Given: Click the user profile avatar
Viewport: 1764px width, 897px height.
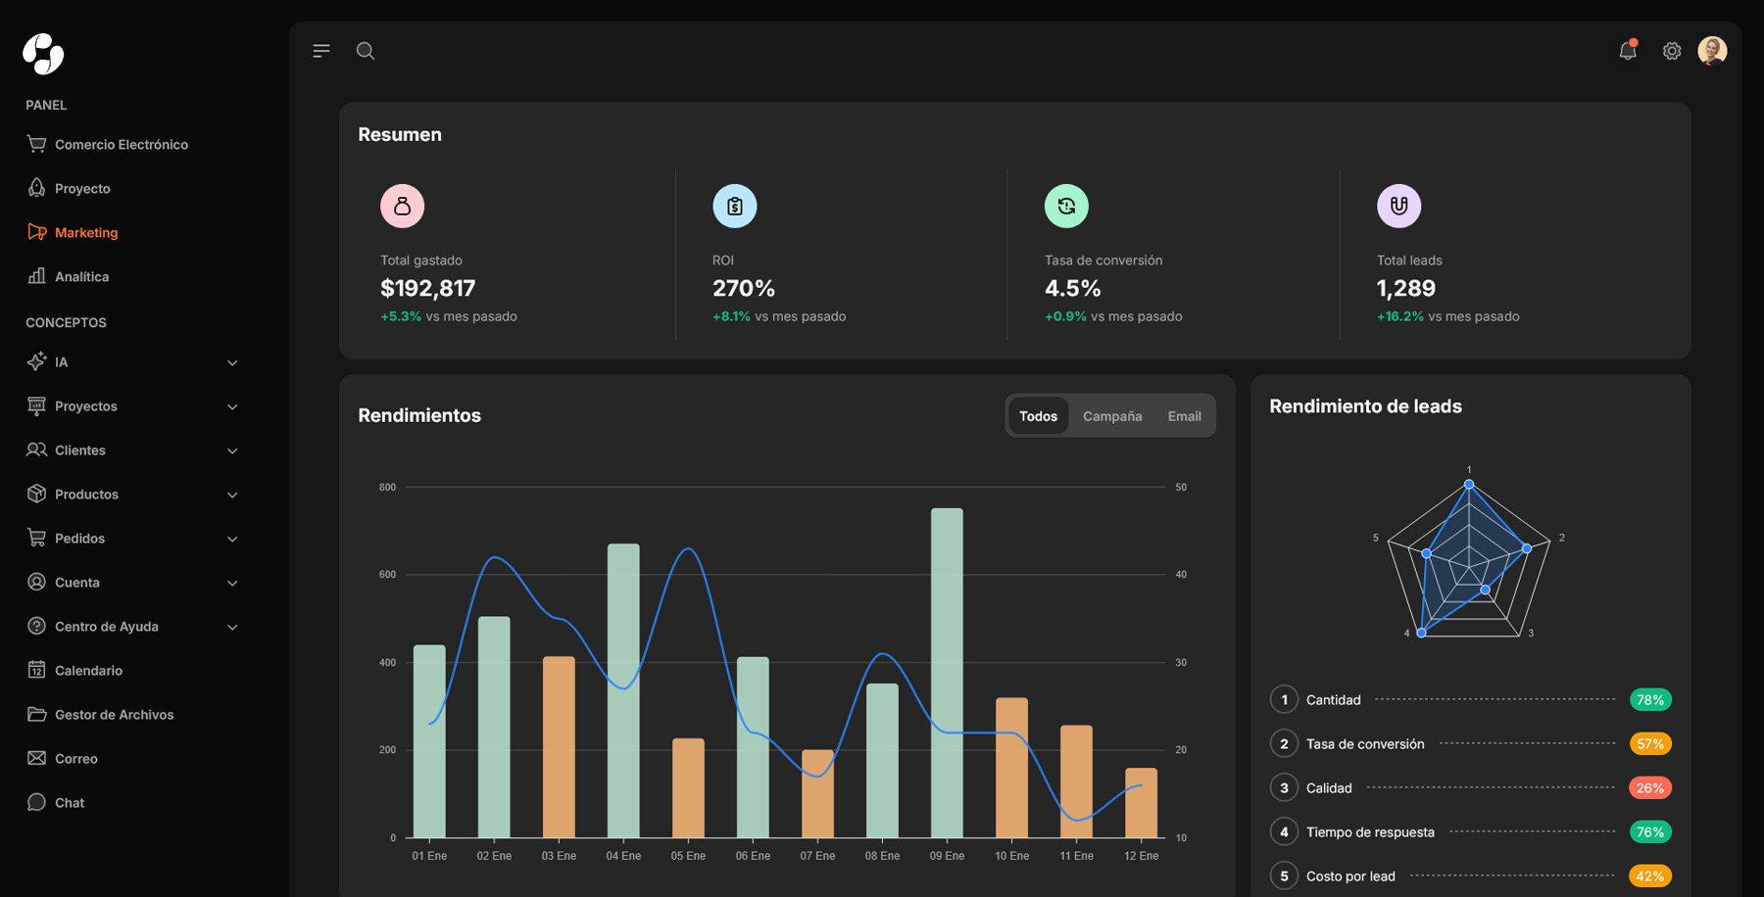Looking at the screenshot, I should pos(1712,51).
